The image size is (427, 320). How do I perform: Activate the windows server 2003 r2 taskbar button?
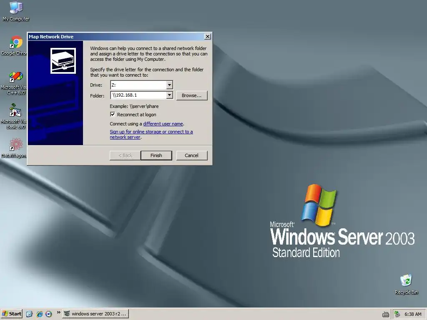coord(95,314)
